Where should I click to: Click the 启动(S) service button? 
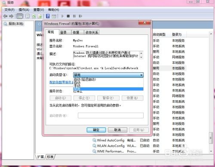coord(61,98)
